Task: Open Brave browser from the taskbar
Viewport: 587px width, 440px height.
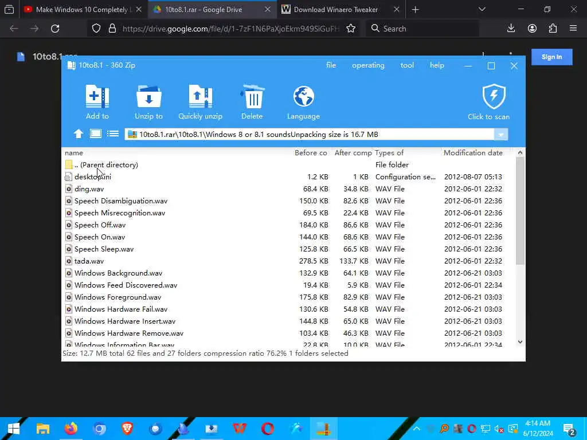Action: click(127, 429)
